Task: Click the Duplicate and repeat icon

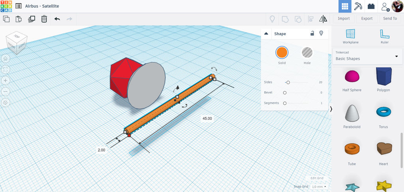Action: [x=32, y=19]
